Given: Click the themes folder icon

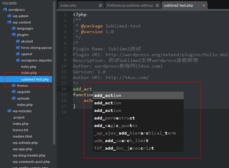Looking at the screenshot, I should [14, 86].
